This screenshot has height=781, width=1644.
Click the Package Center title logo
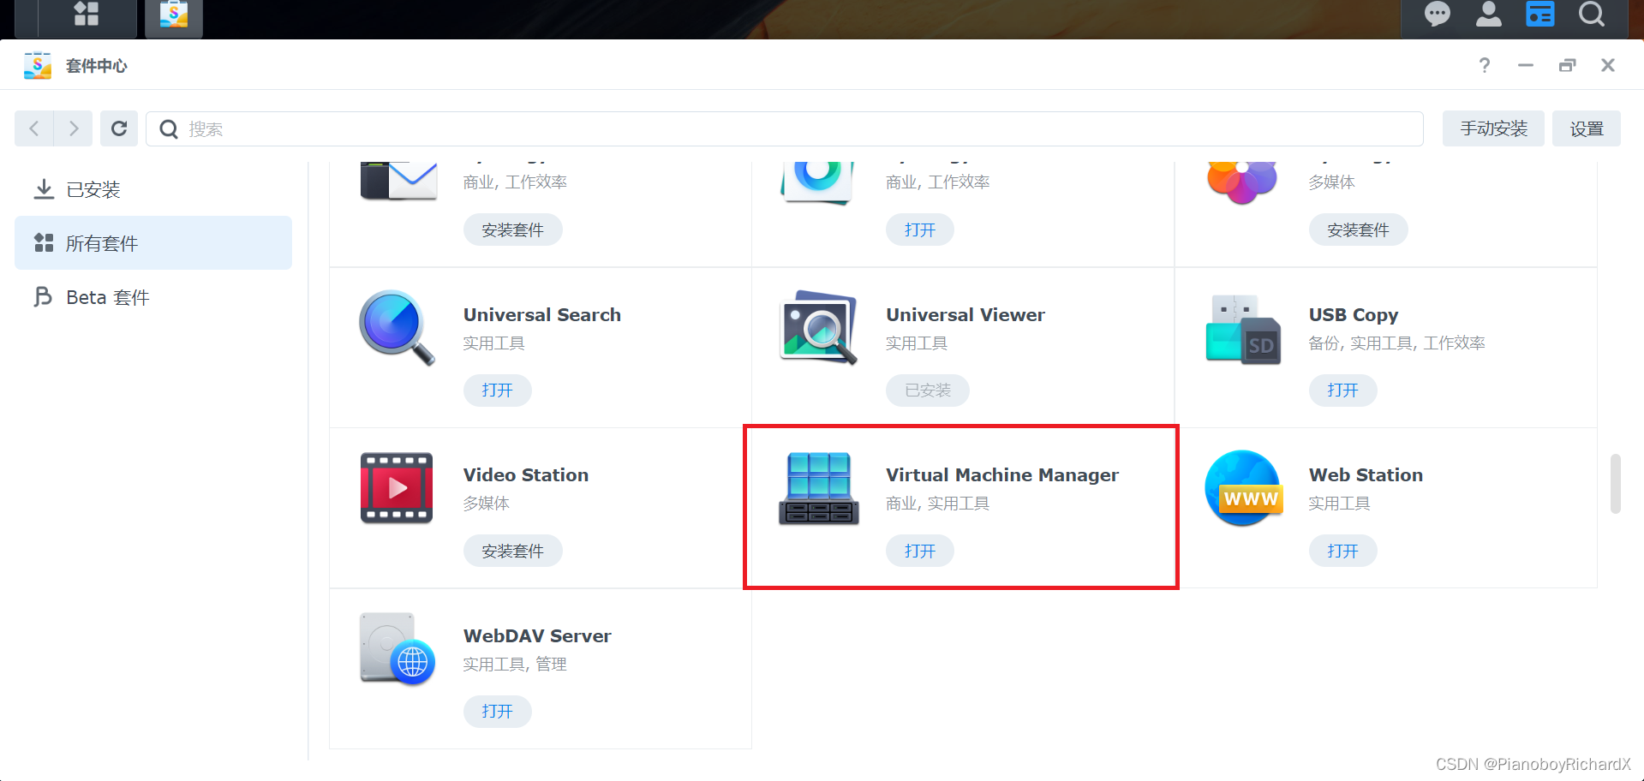(38, 65)
